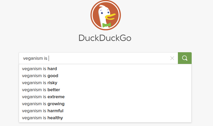
Task: Select the "veganism is harmful" suggestion
Action: point(43,111)
